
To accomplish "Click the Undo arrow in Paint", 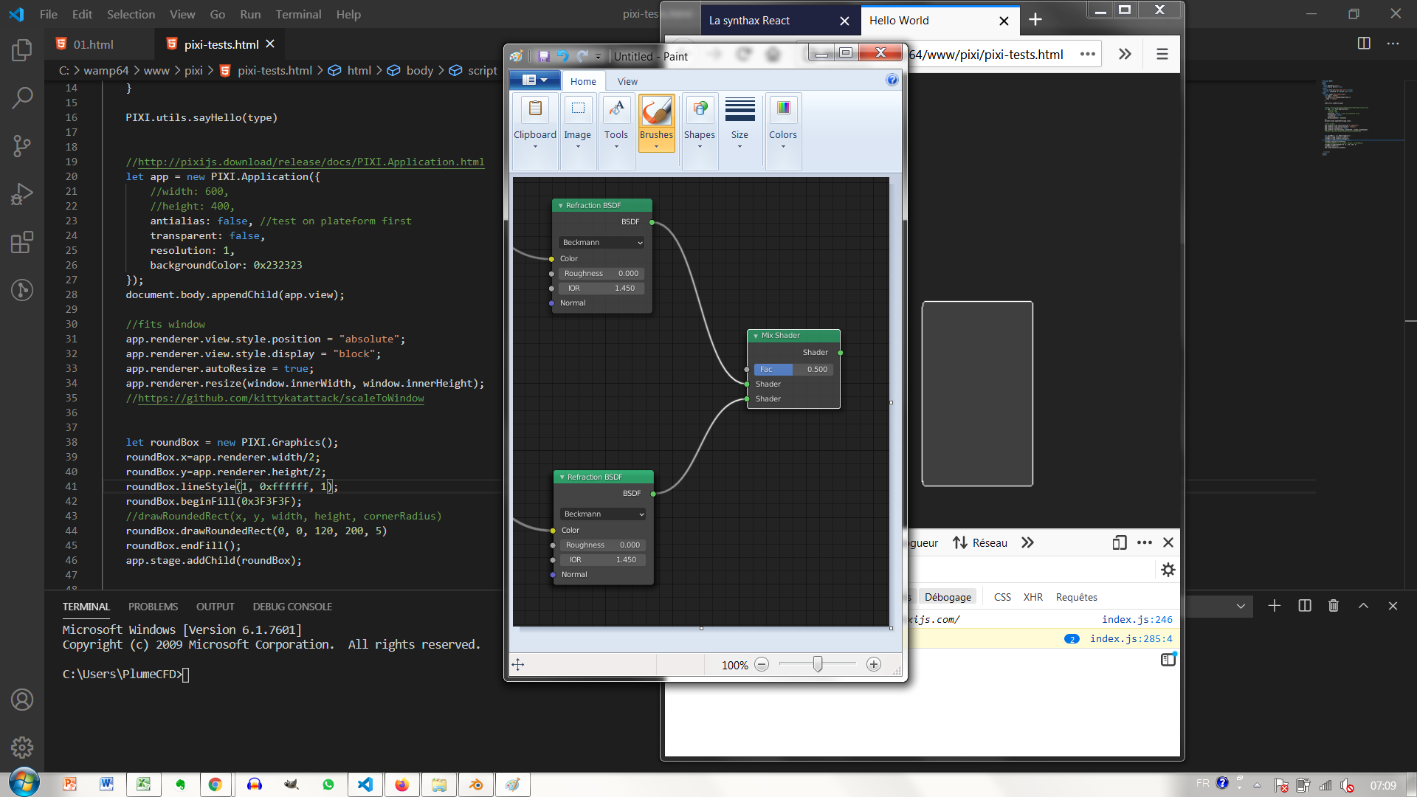I will pos(562,56).
